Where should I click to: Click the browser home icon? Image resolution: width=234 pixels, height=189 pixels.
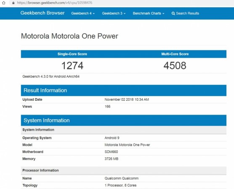click(x=4, y=3)
